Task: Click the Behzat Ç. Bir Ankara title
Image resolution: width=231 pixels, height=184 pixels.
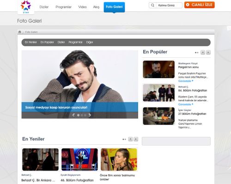Action: (x=38, y=180)
